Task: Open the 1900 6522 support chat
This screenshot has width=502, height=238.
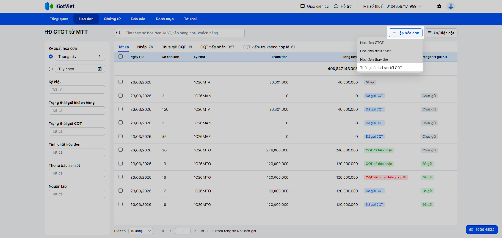Action: click(482, 230)
